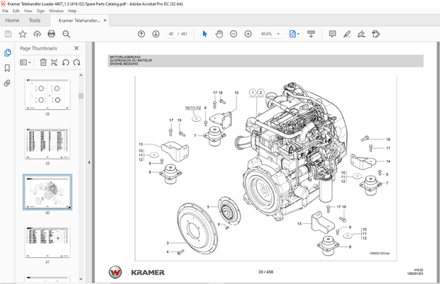The image size is (440, 284).
Task: Add a bookmark with the star icon
Action: click(x=23, y=34)
